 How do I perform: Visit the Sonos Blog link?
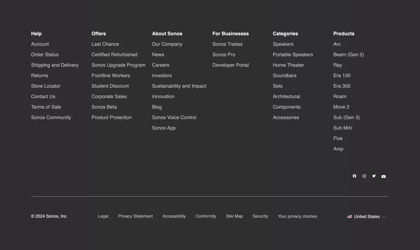tap(157, 107)
